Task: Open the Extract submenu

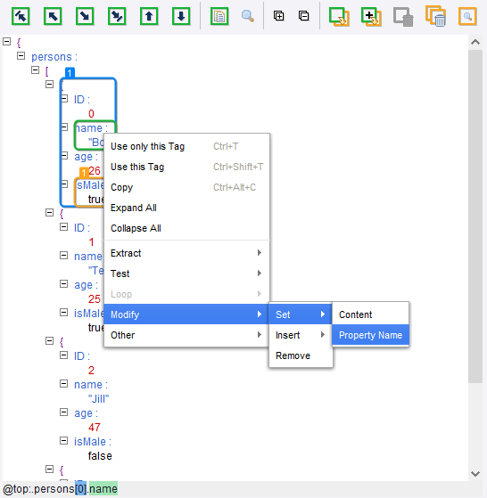Action: [x=187, y=253]
